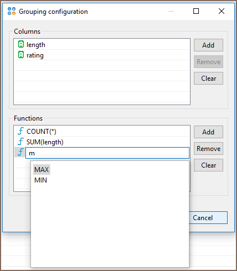This screenshot has width=237, height=271.
Task: Add a new aggregate function
Action: 208,132
